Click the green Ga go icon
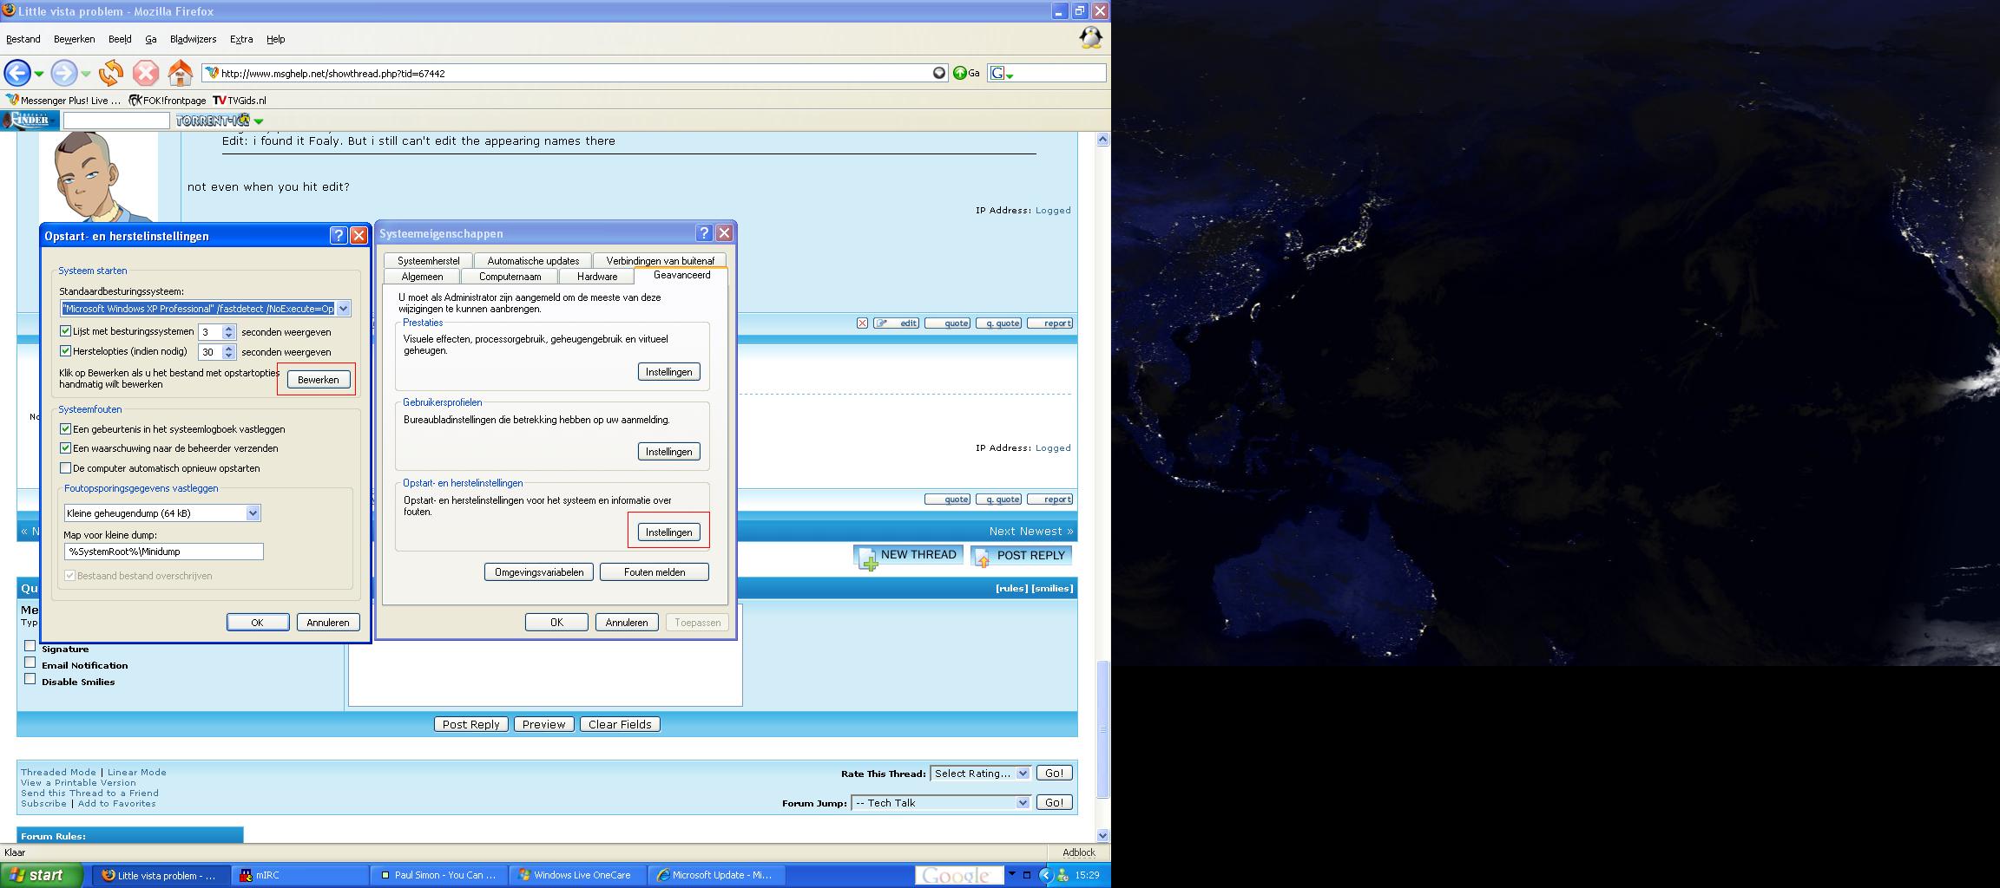Viewport: 2000px width, 888px height. (960, 73)
